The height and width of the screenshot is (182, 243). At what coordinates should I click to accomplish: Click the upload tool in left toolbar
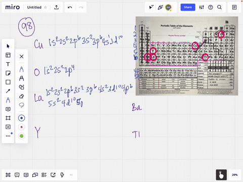click(x=8, y=127)
